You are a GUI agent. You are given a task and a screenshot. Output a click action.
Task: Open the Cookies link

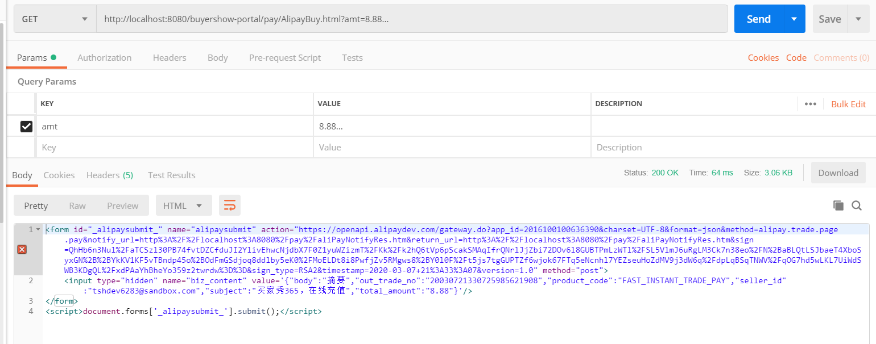point(763,57)
